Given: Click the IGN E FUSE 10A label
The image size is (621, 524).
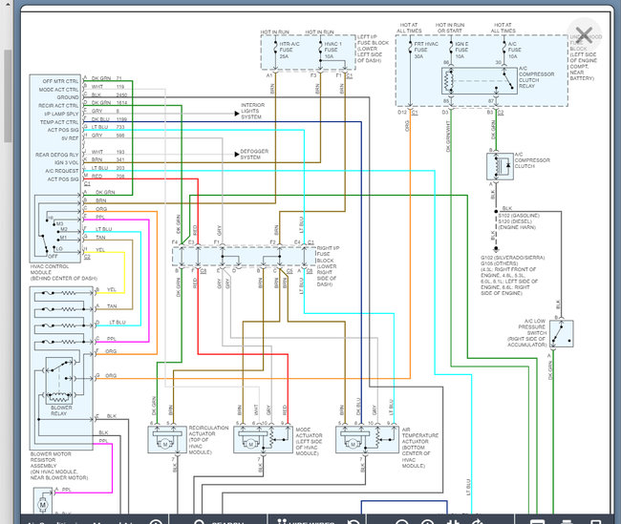Looking at the screenshot, I should coord(461,51).
